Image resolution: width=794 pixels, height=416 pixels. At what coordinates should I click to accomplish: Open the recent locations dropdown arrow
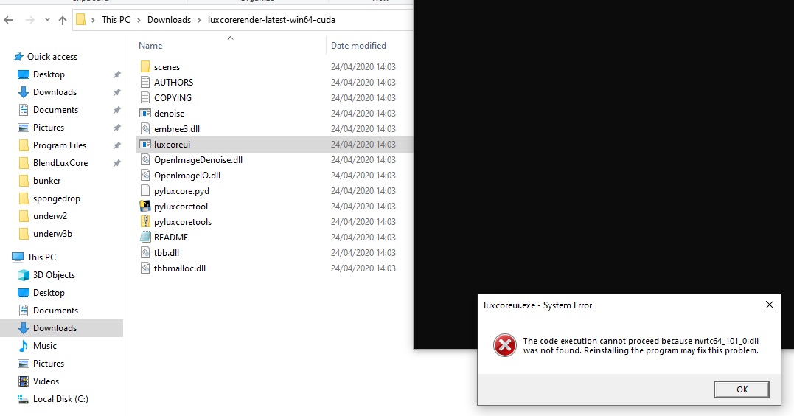pos(48,20)
